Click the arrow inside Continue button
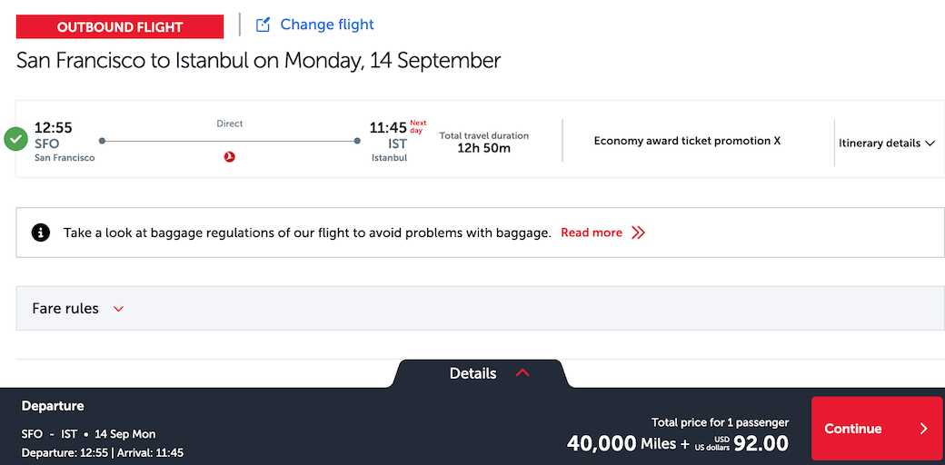The image size is (945, 465). point(923,429)
